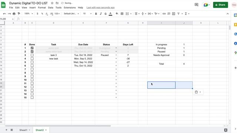The width and height of the screenshot is (237, 133).
Task: Open the File menu
Action: 11,7
